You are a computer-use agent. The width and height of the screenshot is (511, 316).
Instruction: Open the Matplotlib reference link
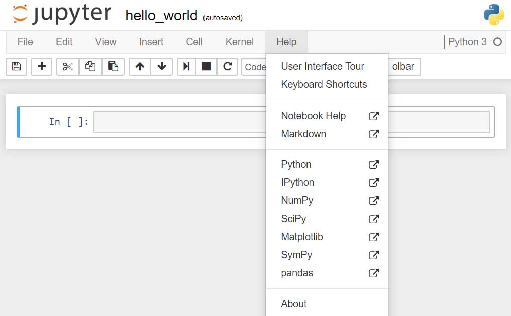coord(302,237)
